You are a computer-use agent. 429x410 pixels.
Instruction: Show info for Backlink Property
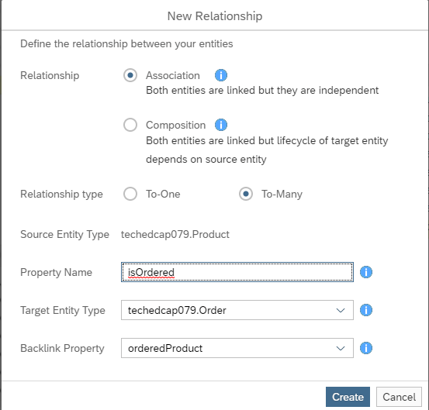(366, 348)
